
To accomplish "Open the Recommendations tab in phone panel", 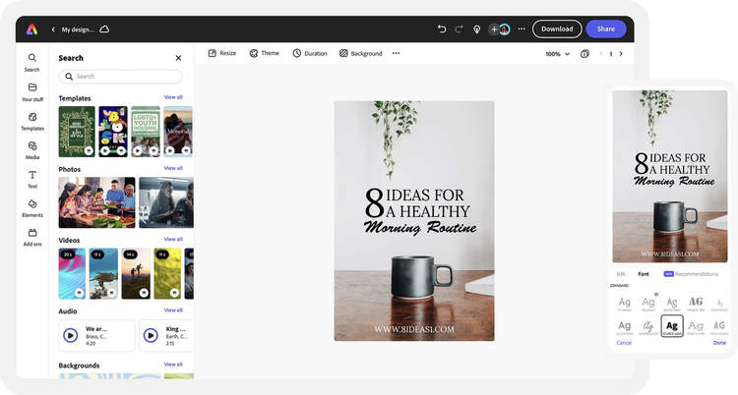I will 691,274.
